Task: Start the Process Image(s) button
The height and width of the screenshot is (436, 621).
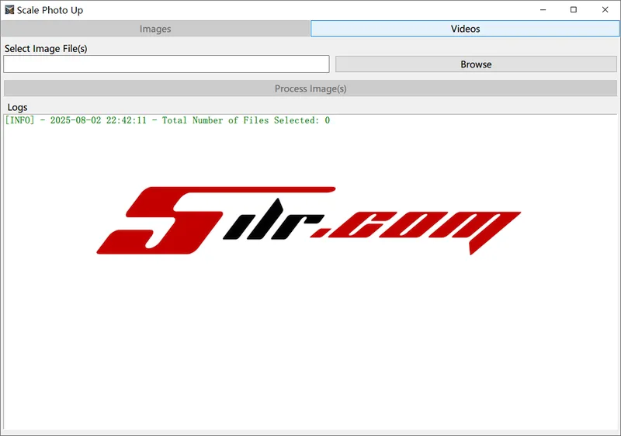Action: coord(310,88)
